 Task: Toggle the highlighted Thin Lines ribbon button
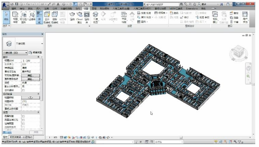(39, 17)
